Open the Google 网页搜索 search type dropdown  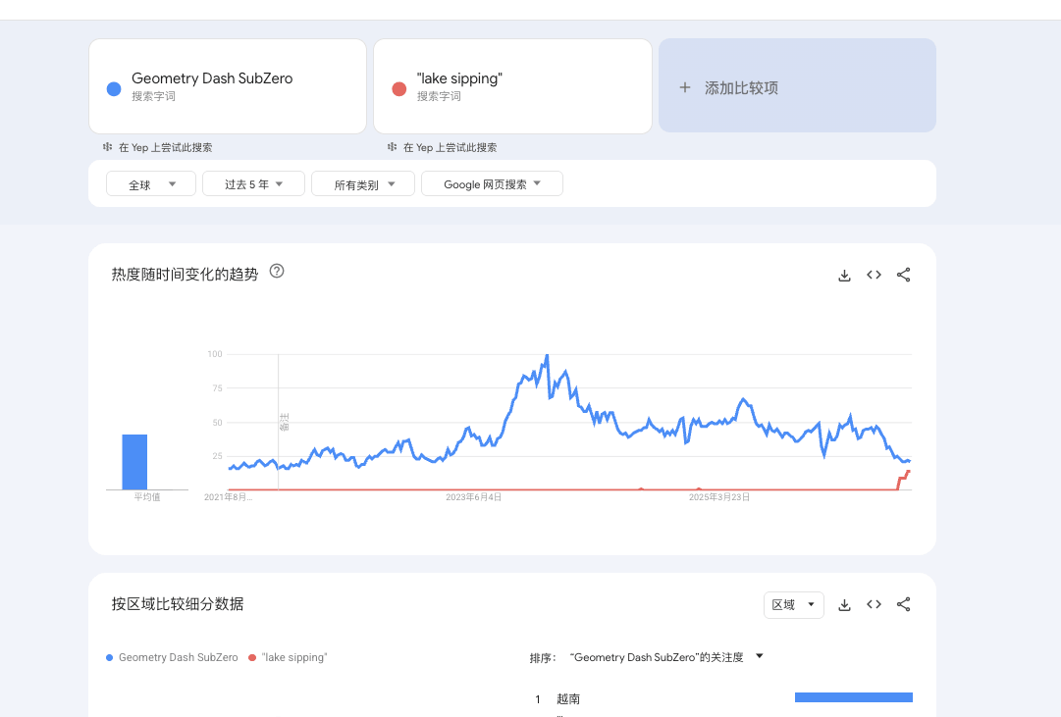pos(492,184)
